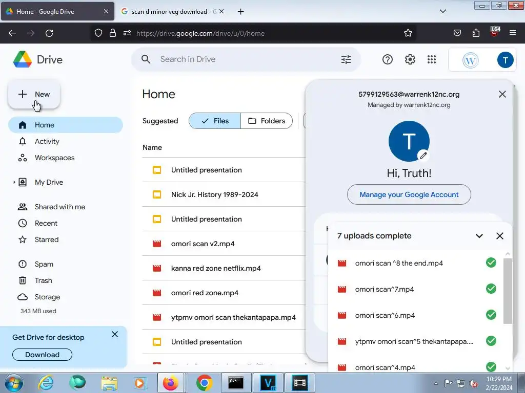Open Chrome from the taskbar

pos(204,383)
